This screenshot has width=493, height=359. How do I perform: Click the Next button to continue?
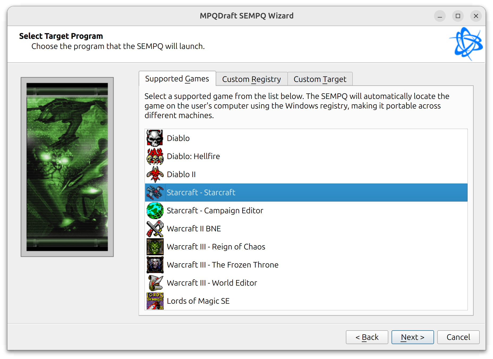pos(413,337)
